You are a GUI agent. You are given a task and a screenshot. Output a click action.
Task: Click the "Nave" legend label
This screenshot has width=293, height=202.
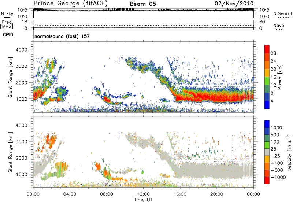(x=279, y=25)
